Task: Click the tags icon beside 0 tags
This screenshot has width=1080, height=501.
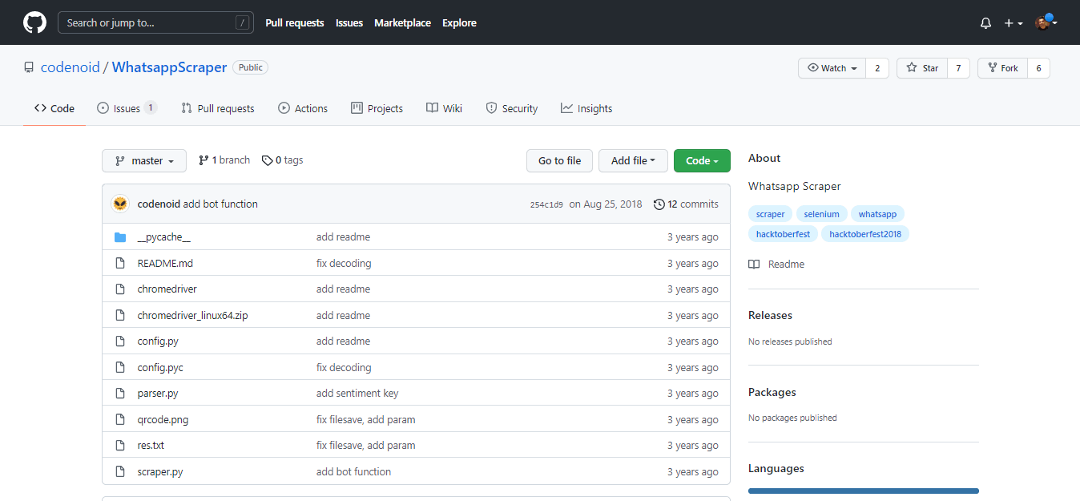Action: pos(267,160)
